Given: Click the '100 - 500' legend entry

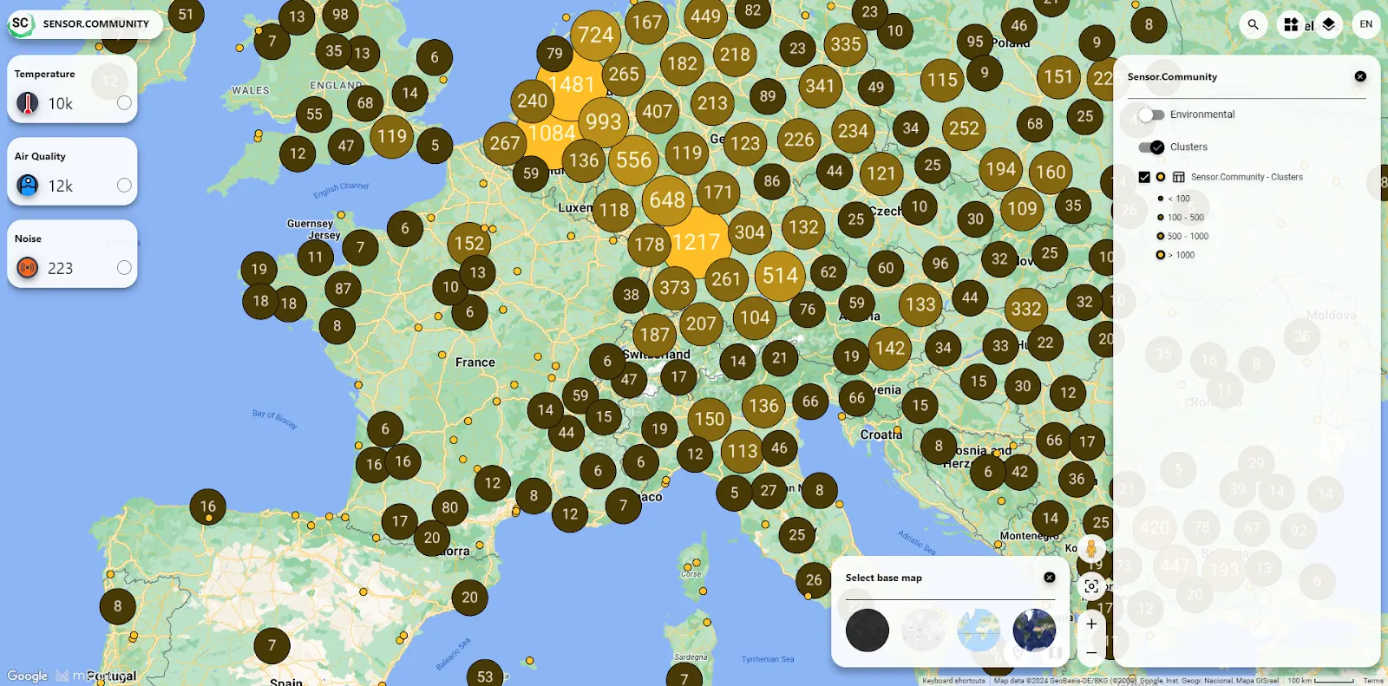Looking at the screenshot, I should [1181, 218].
